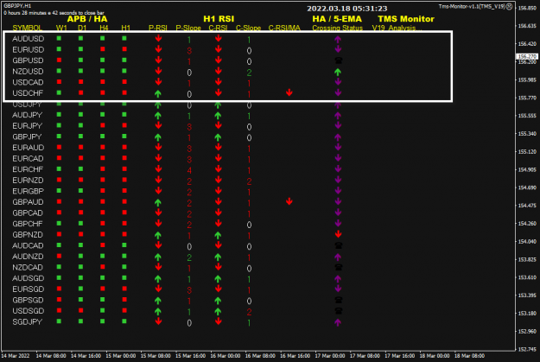
Task: Click the current price label 156.270 on scale
Action: [x=527, y=56]
